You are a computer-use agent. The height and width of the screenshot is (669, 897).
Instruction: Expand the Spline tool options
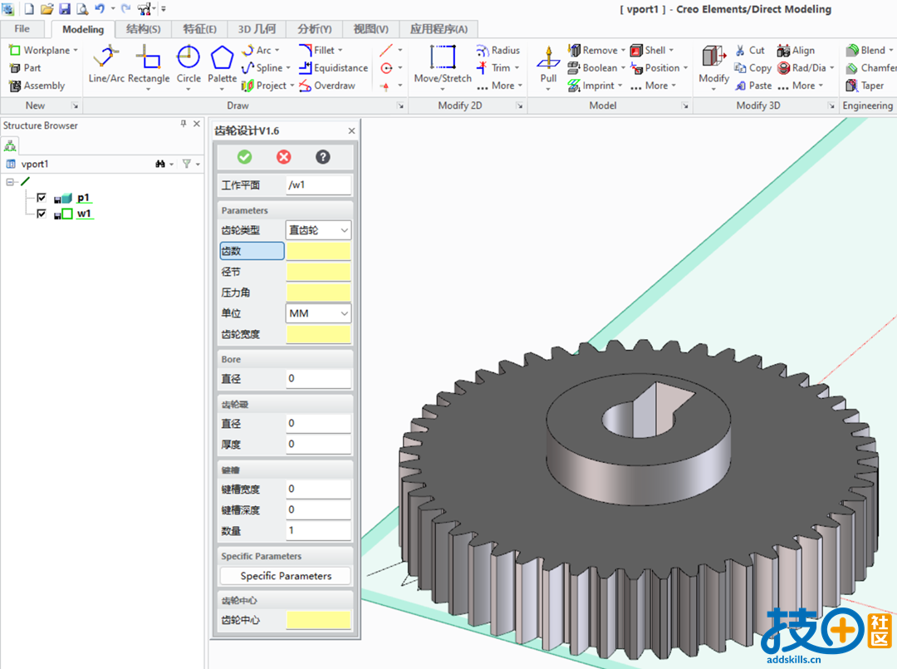pyautogui.click(x=288, y=68)
